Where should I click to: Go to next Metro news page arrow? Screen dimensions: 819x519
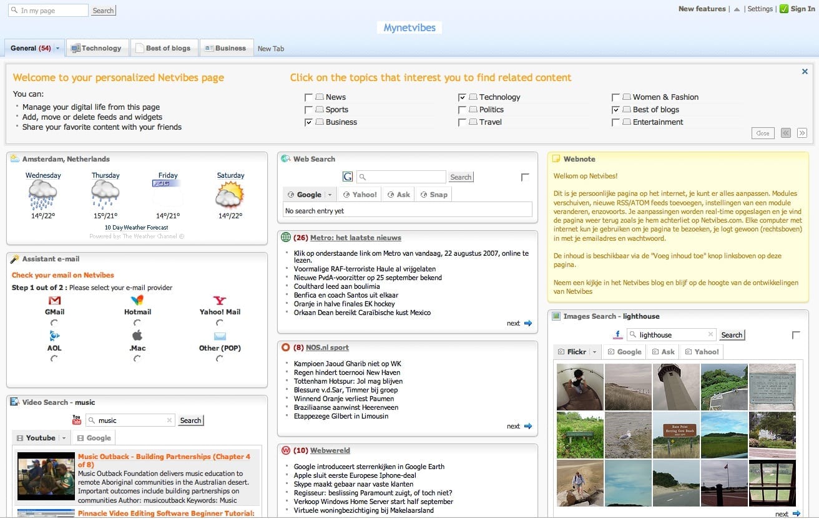click(528, 323)
